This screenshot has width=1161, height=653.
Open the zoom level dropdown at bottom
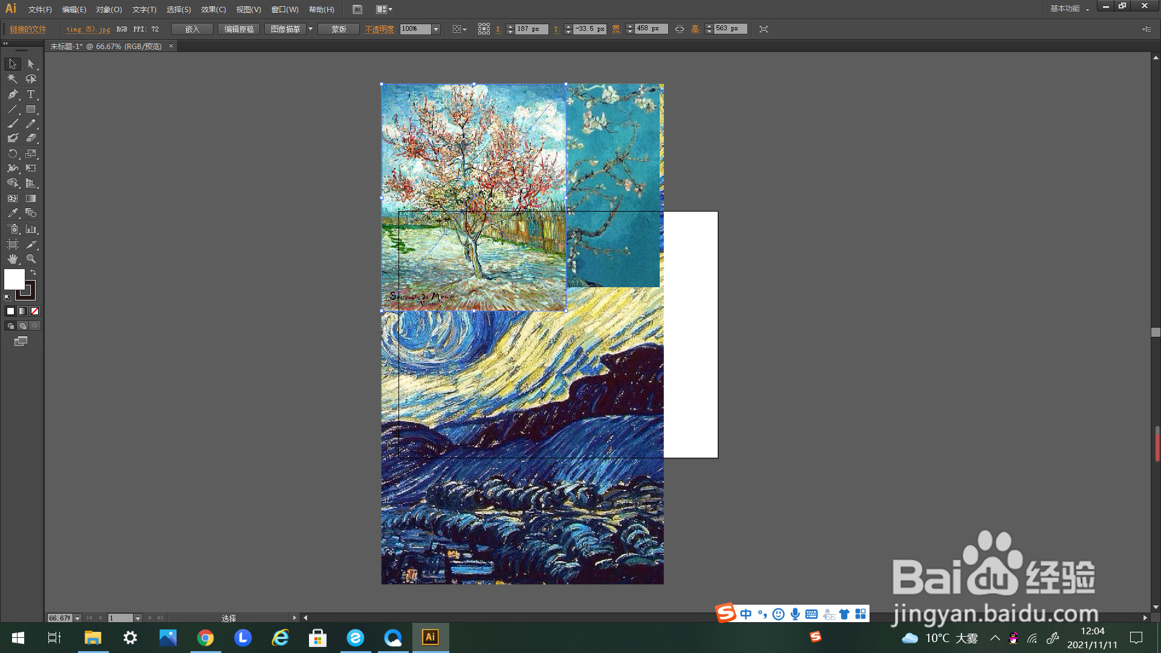[x=77, y=618]
